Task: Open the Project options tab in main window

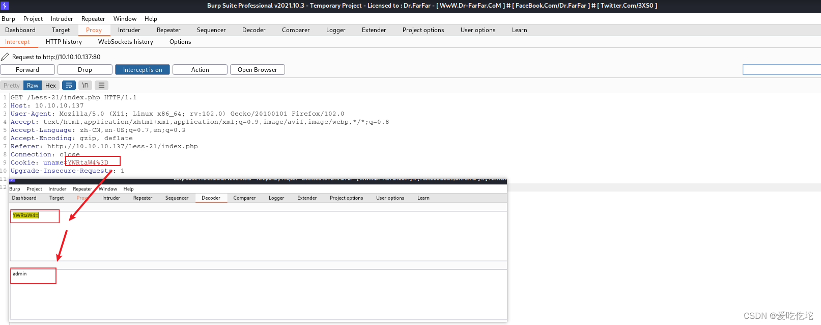Action: point(423,30)
